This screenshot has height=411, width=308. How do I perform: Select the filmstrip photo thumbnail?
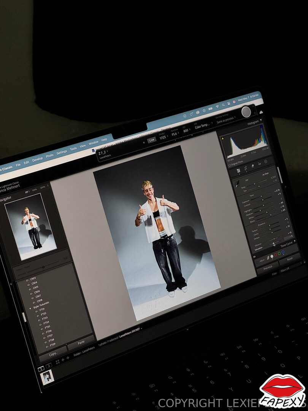[48, 378]
